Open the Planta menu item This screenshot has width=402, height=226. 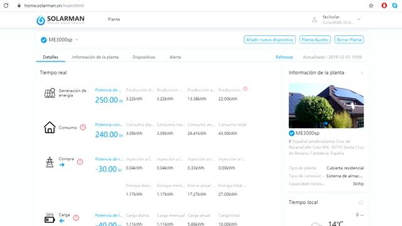pyautogui.click(x=114, y=19)
